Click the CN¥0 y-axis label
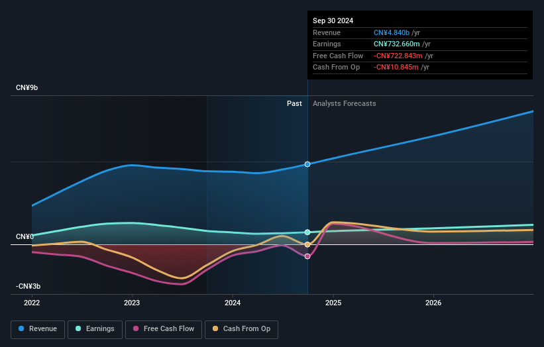This screenshot has height=347, width=544. 25,237
